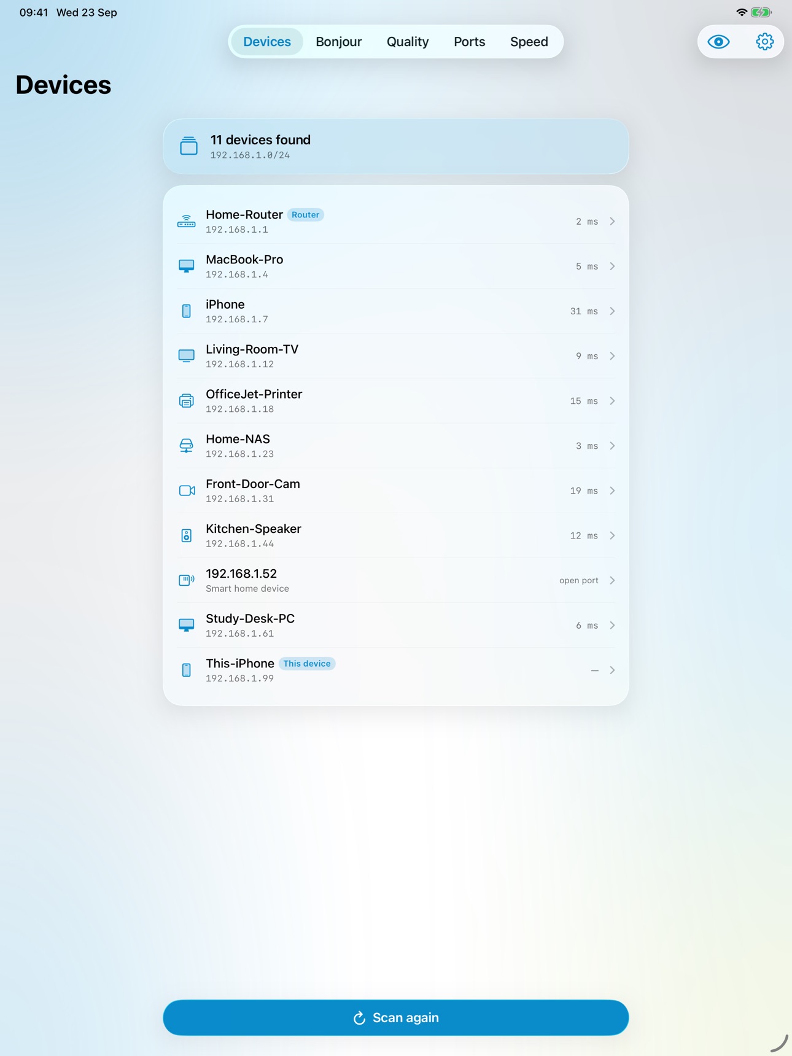Expand OfficeJet-Printer row chevron
Image resolution: width=792 pixels, height=1056 pixels.
pyautogui.click(x=612, y=401)
